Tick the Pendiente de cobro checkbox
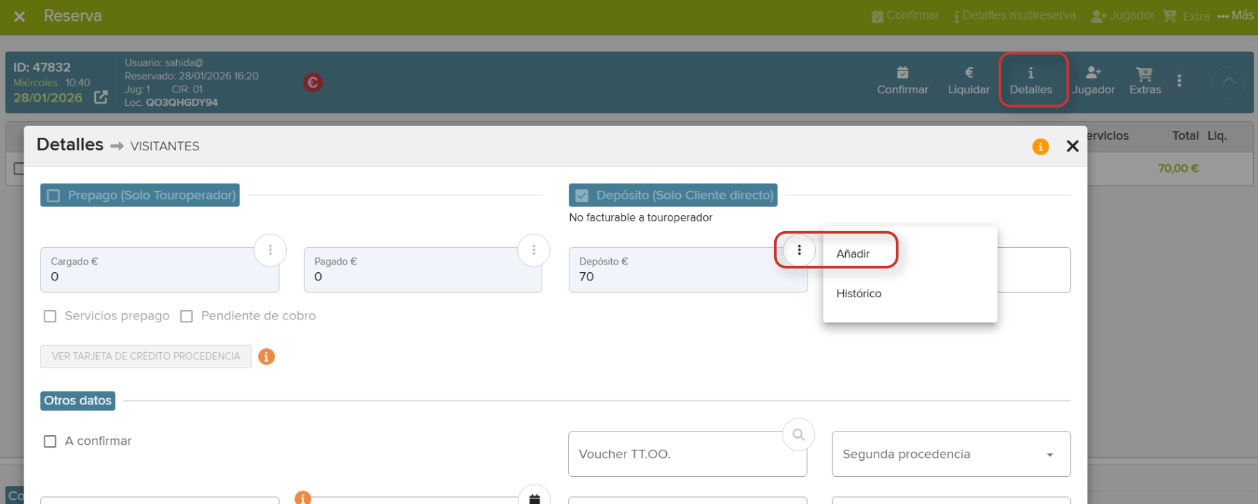Viewport: 1258px width, 504px height. click(x=187, y=316)
